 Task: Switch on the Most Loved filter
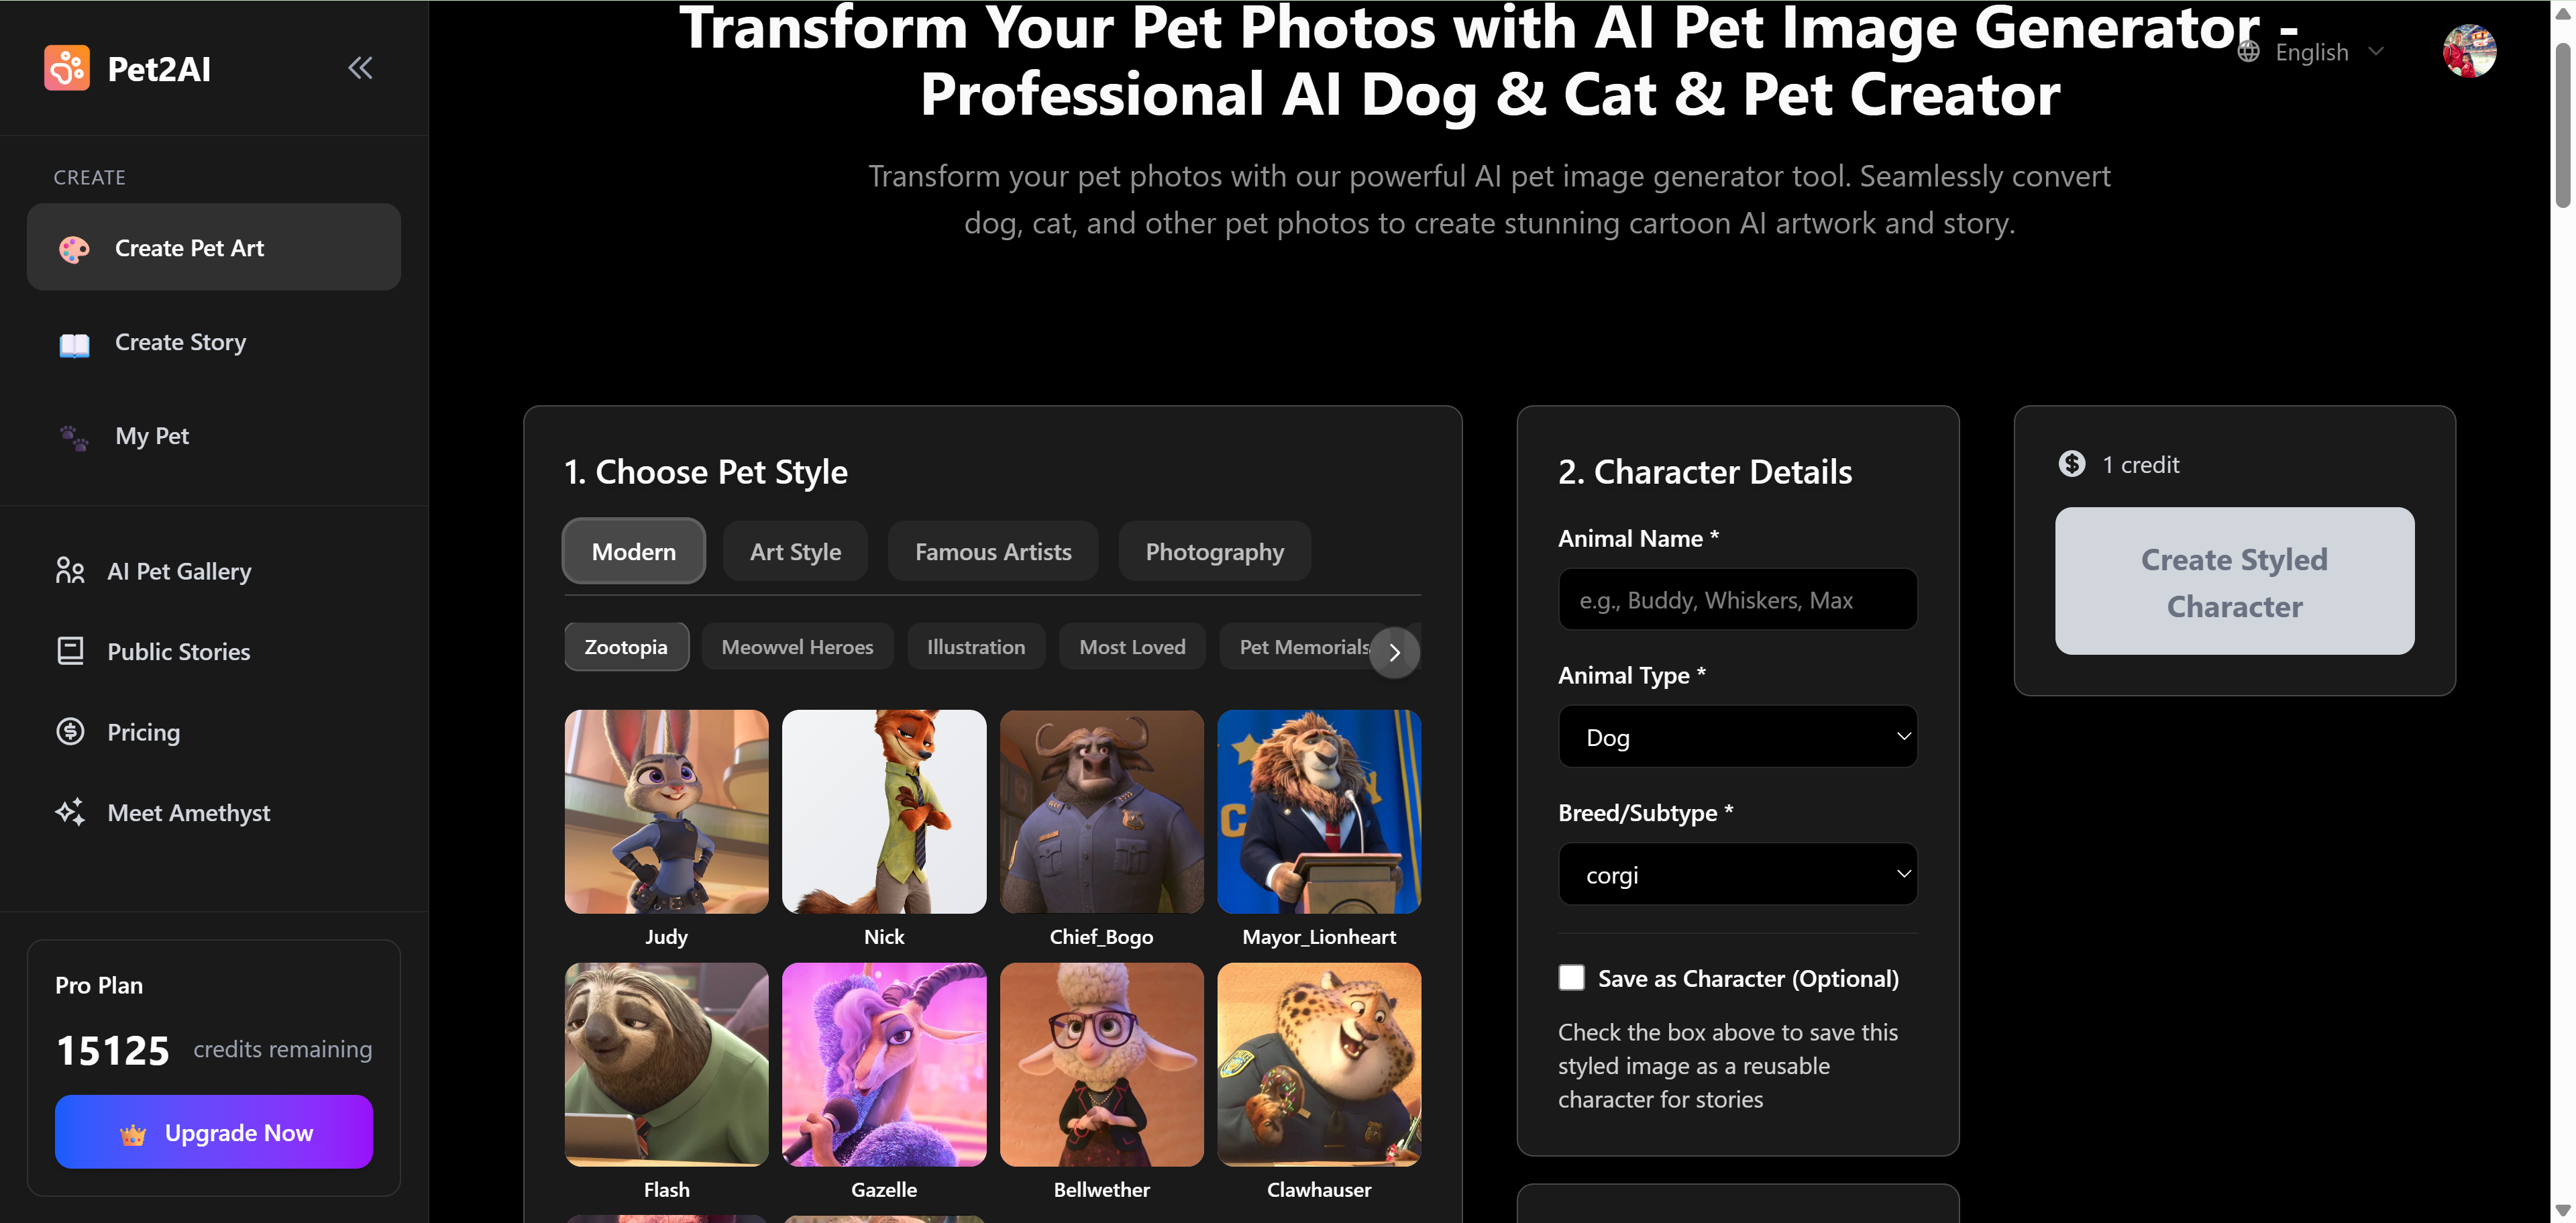(x=1131, y=646)
